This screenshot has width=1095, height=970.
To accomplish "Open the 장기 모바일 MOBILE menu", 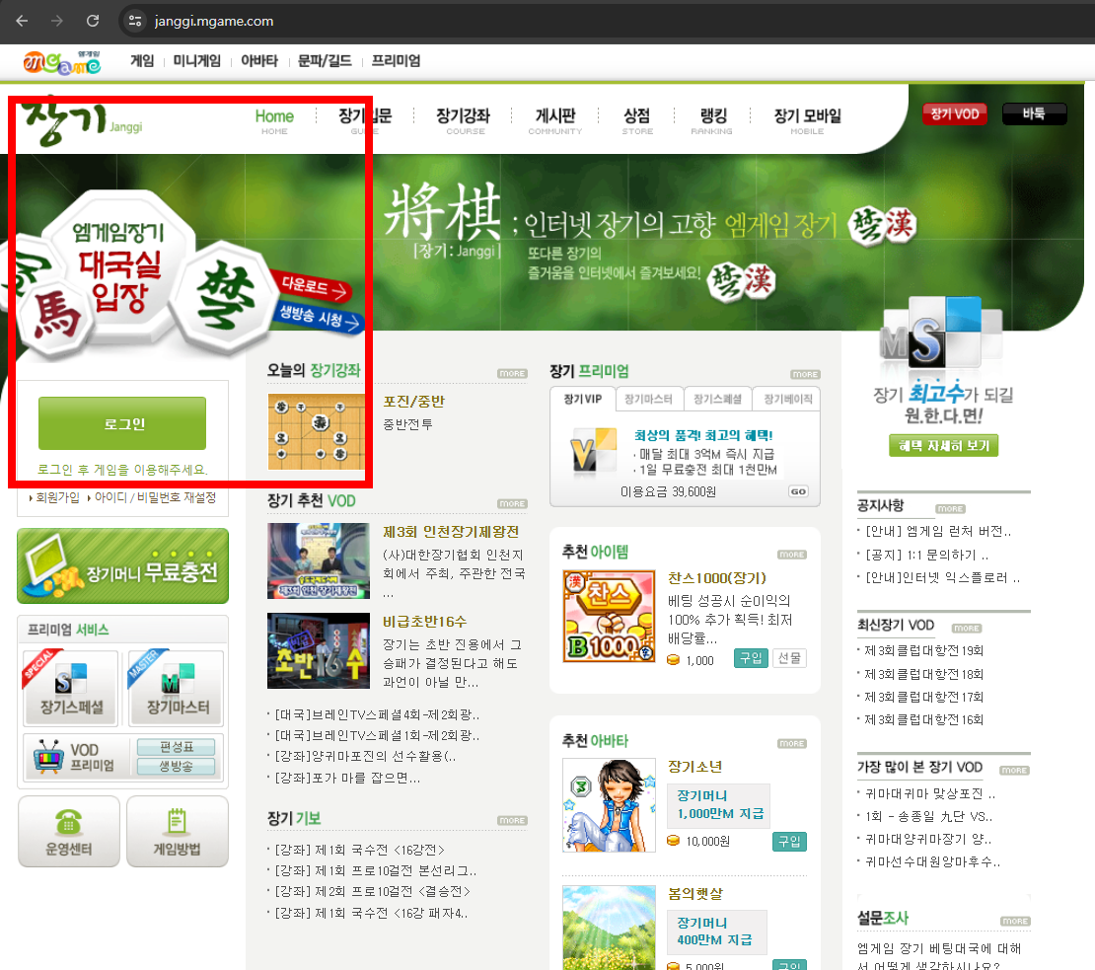I will pos(807,120).
